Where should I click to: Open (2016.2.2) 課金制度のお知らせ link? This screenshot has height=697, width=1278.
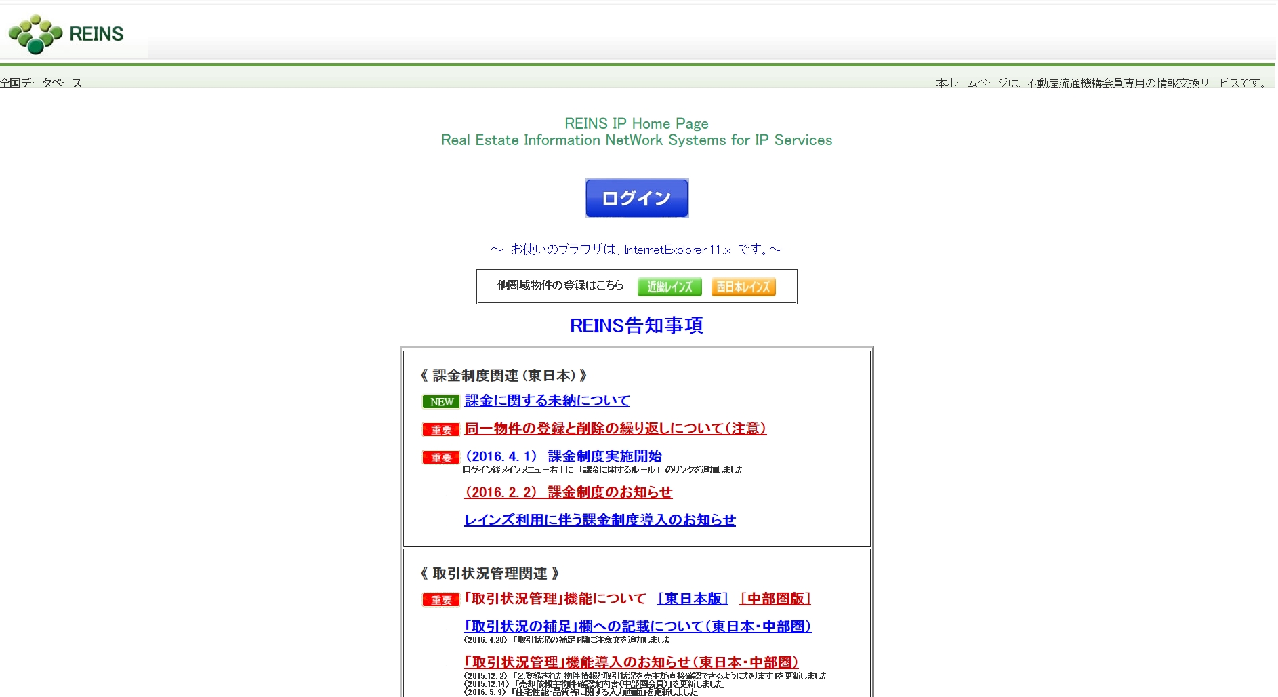(568, 492)
